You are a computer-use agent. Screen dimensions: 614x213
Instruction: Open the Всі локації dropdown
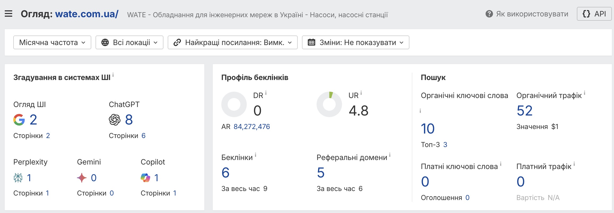129,42
